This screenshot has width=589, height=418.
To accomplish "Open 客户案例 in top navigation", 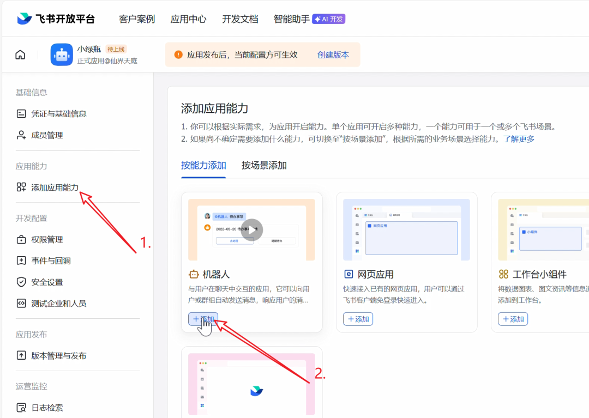I will [137, 19].
